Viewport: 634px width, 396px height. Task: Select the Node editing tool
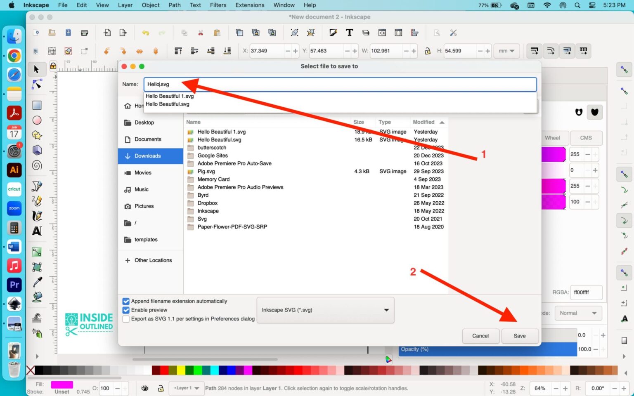click(x=37, y=84)
